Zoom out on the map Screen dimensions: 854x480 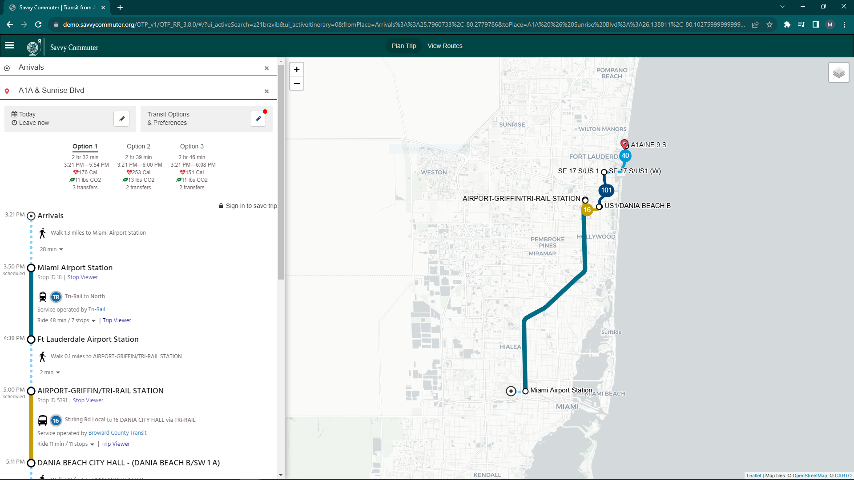(297, 84)
